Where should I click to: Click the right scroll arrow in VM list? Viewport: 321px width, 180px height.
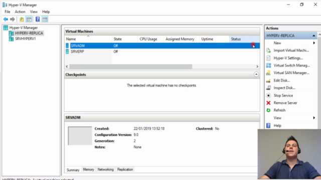click(257, 66)
